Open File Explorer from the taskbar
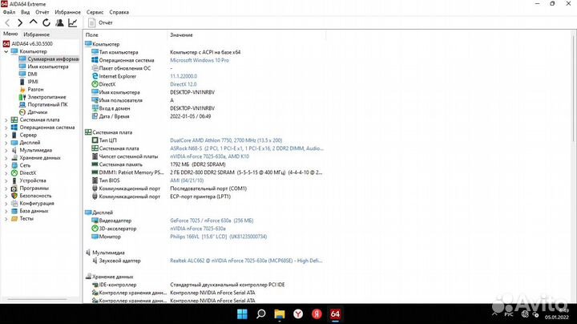Image resolution: width=577 pixels, height=324 pixels. (280, 314)
